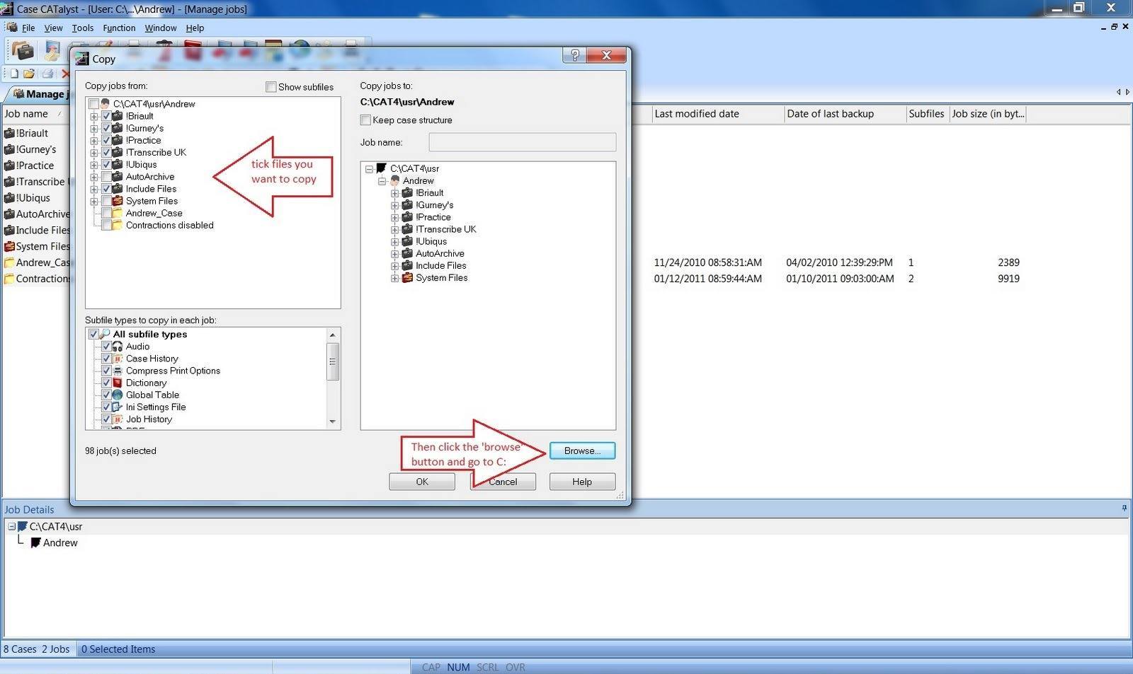Click the headphones Audio subfile icon

118,347
